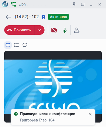
Task: Close the Elph window
Action: tap(100, 4)
